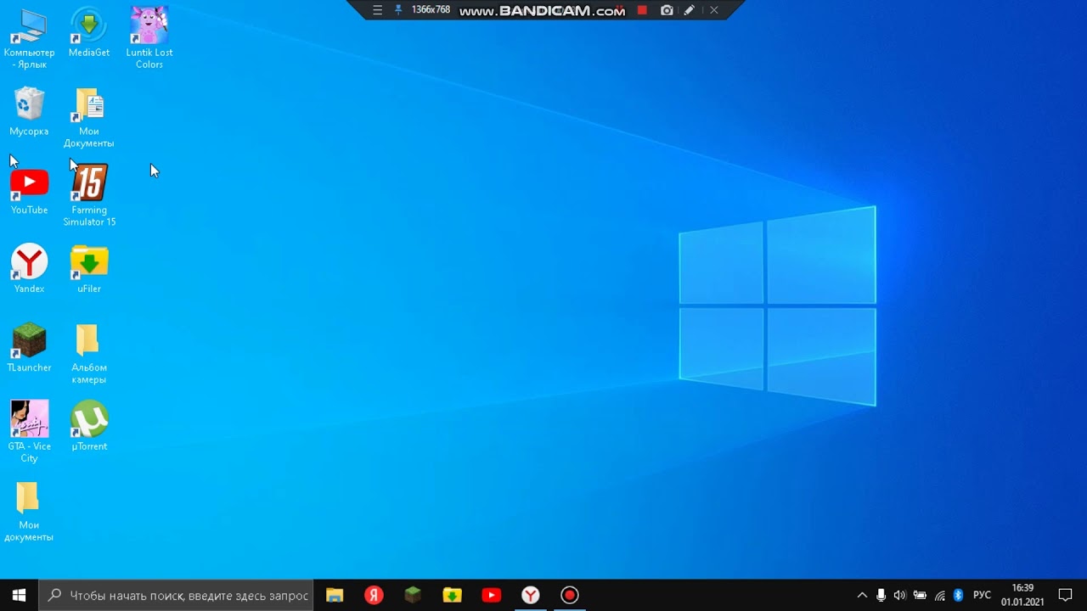Select the GTA - Vice City icon
Image resolution: width=1087 pixels, height=611 pixels.
point(29,432)
